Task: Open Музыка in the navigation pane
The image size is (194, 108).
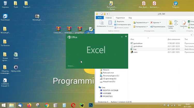Action: click(105, 70)
